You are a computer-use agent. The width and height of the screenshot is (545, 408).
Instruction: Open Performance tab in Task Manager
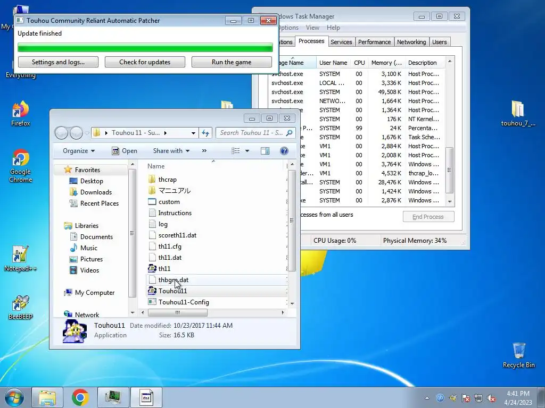pyautogui.click(x=374, y=42)
